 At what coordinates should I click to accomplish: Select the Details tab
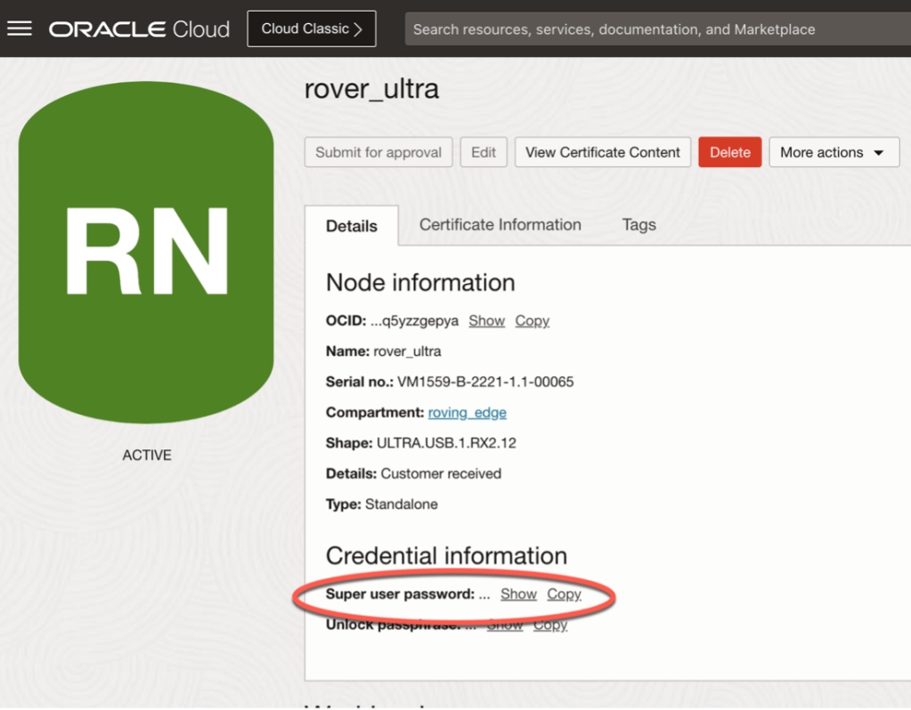352,226
